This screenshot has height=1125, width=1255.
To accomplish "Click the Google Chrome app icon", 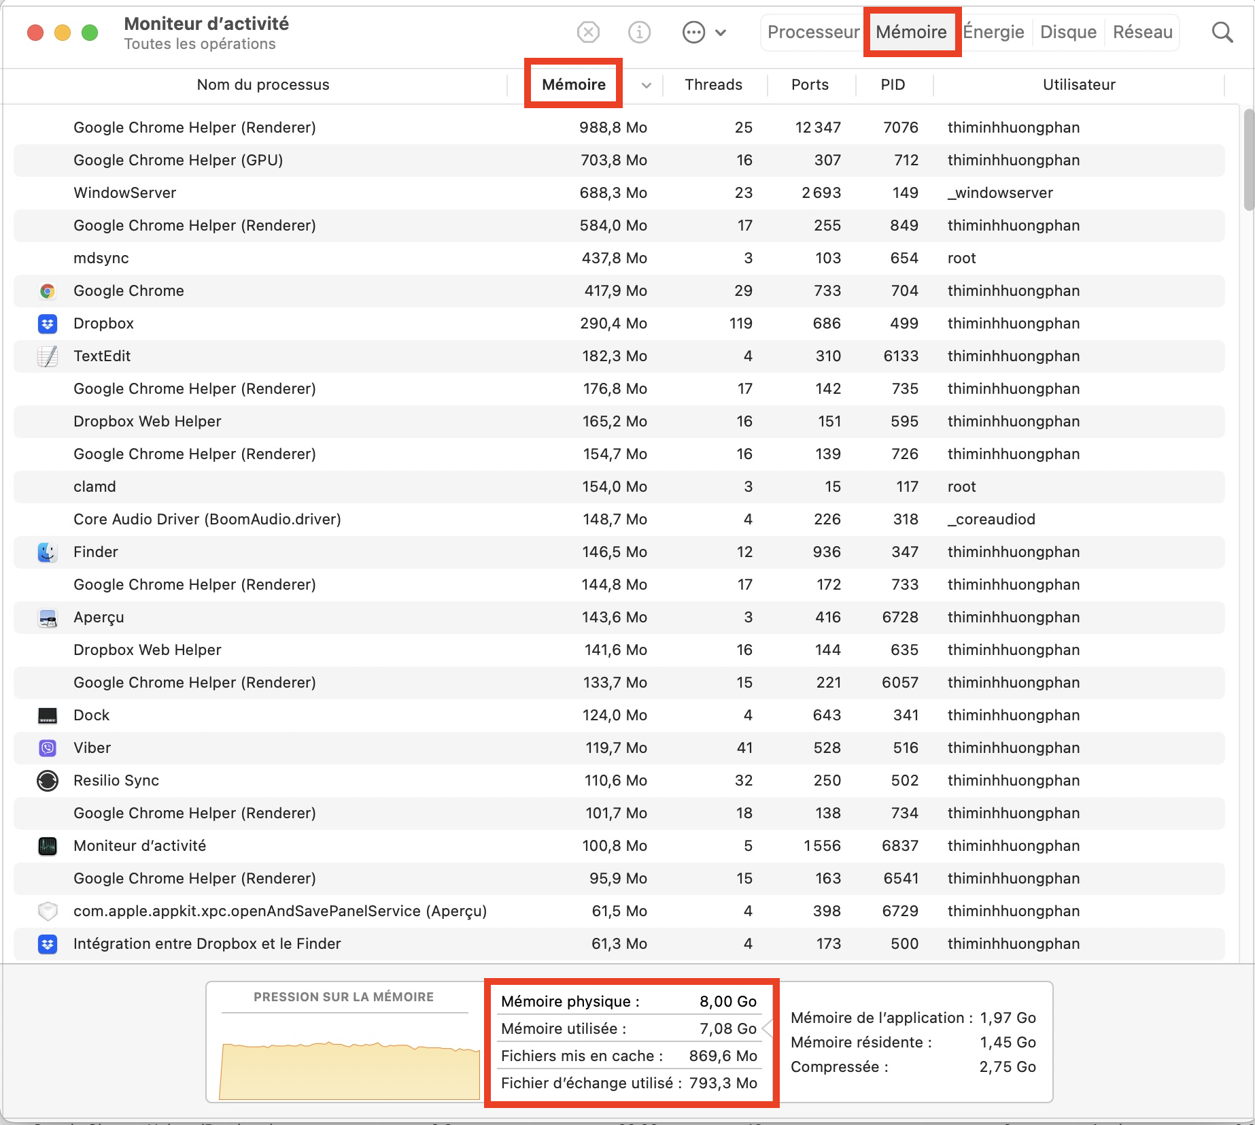I will coord(47,291).
